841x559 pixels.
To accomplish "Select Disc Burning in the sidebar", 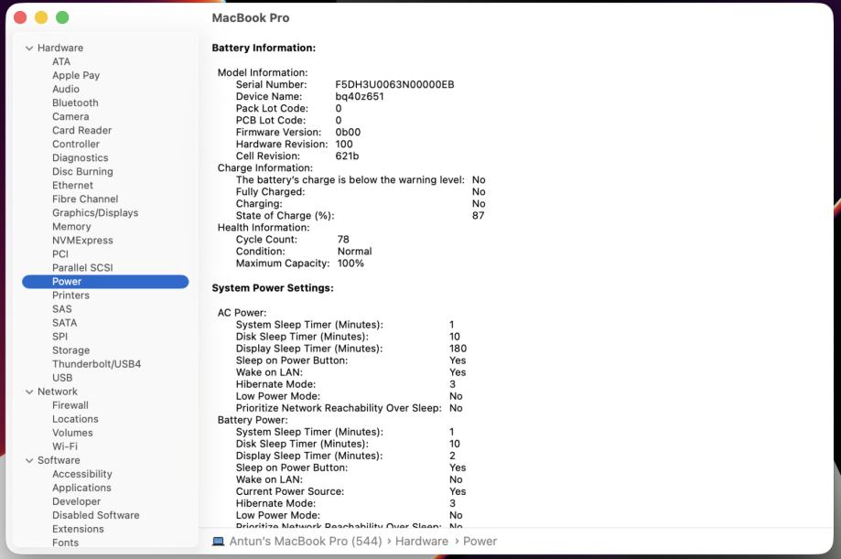I will (82, 172).
